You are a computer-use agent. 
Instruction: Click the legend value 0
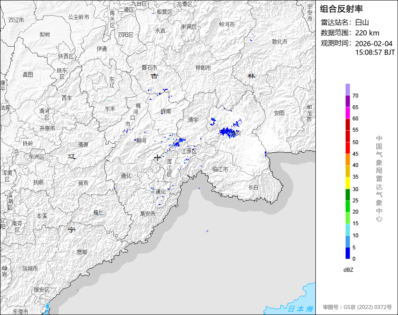354,259
